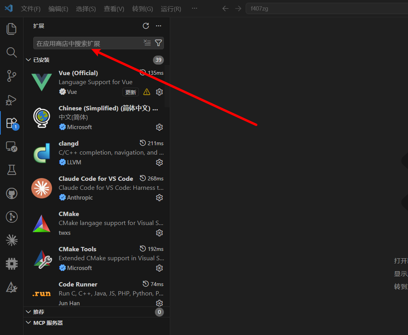Select the CMake extension by twxs
The height and width of the screenshot is (335, 408).
[69, 214]
